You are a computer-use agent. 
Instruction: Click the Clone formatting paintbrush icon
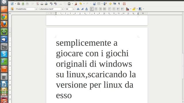[76, 4]
